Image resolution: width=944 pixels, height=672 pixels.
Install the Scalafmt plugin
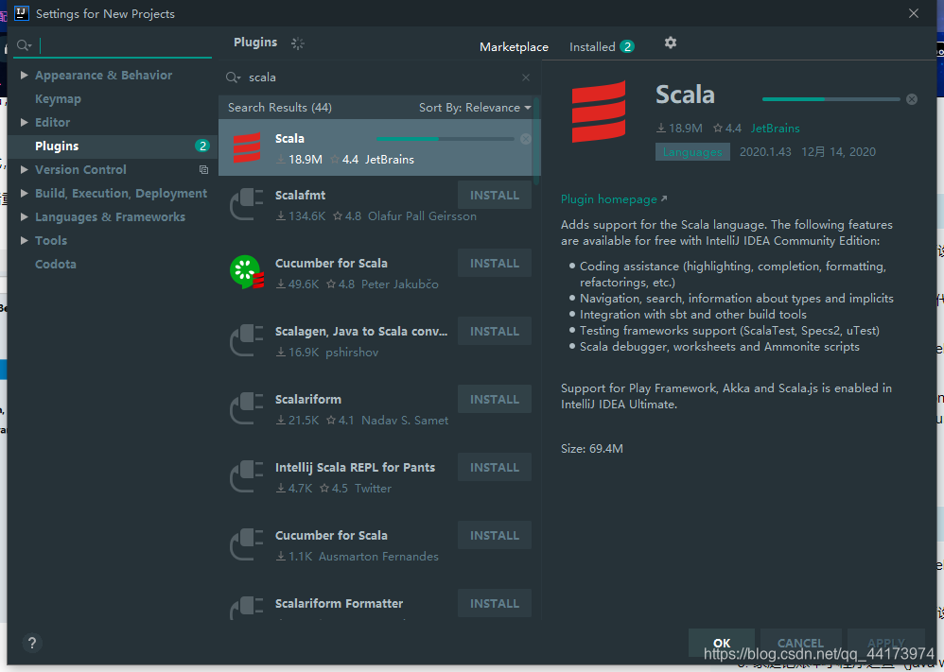pos(495,195)
